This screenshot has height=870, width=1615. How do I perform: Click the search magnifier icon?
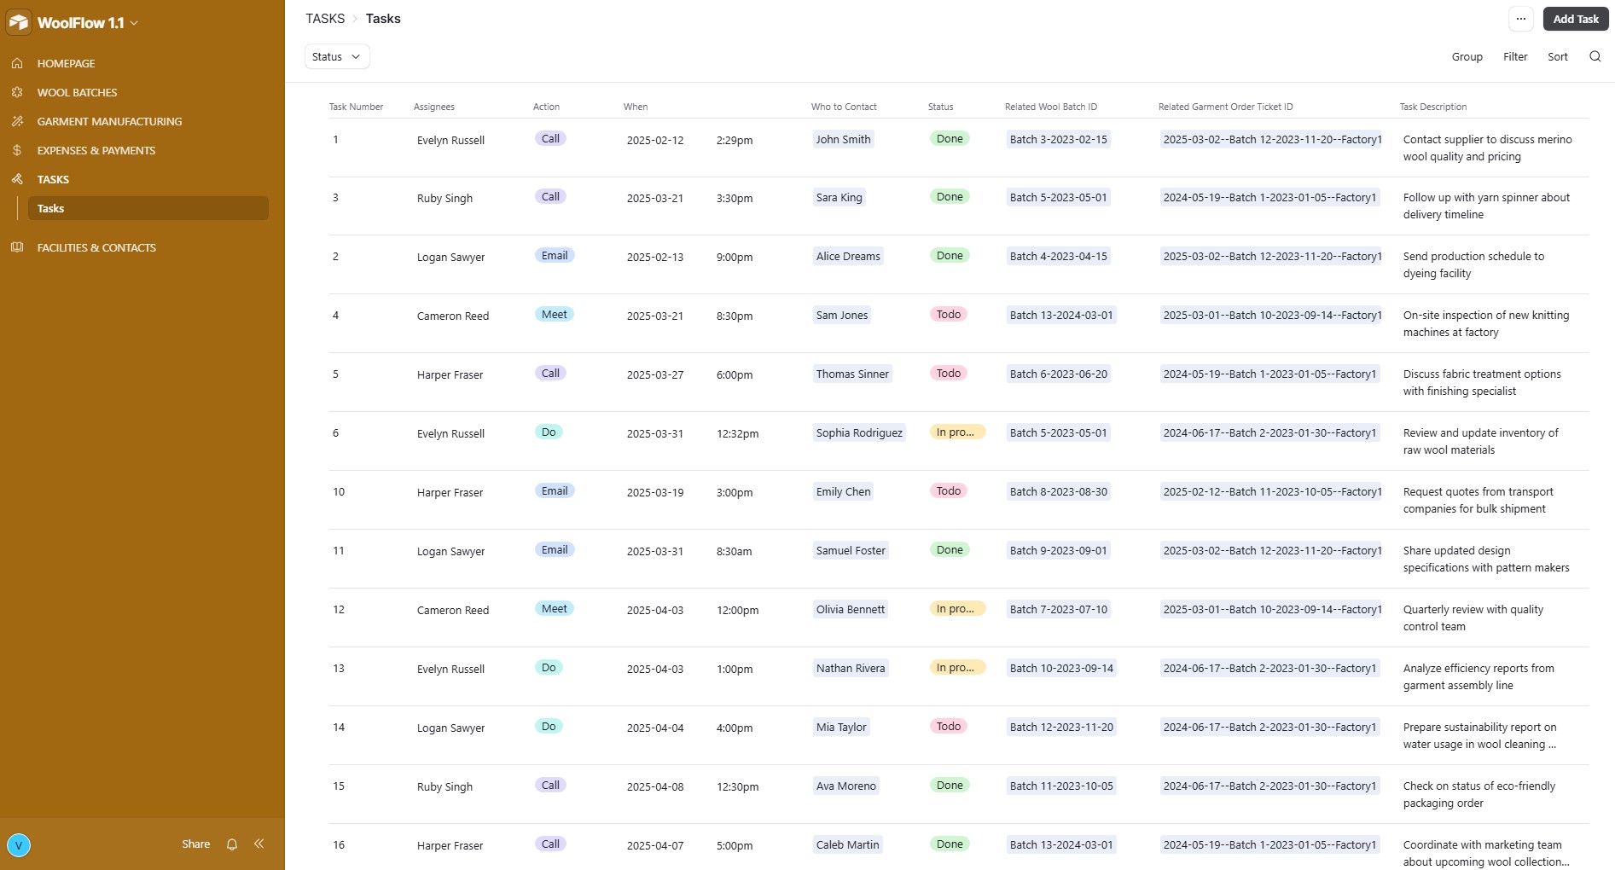tap(1595, 56)
